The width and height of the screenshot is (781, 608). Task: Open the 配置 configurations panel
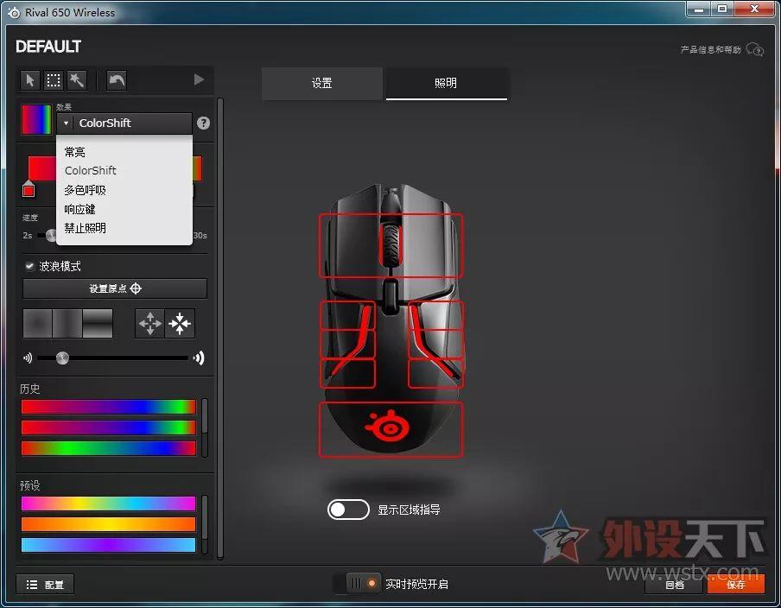(45, 584)
